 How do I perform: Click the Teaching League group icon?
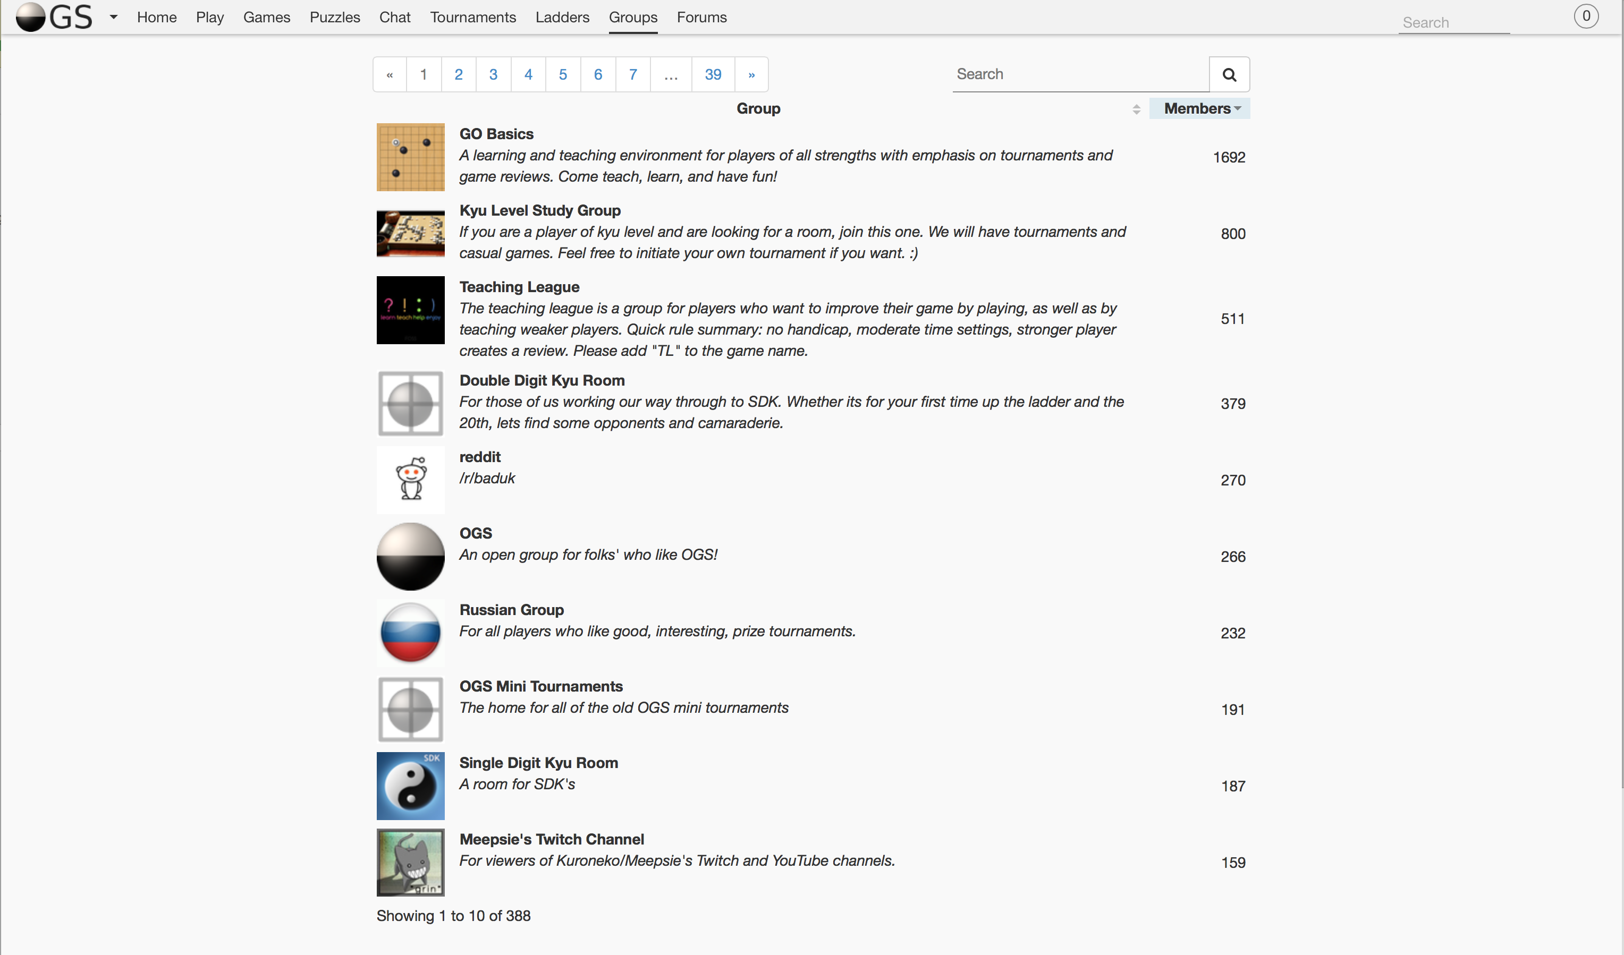pyautogui.click(x=410, y=310)
